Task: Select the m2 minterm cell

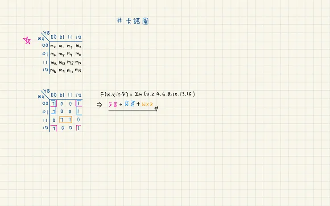Action: coord(78,46)
